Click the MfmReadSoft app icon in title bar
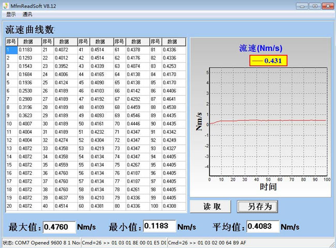Viewport: 336px width, 248px height. tap(6, 5)
